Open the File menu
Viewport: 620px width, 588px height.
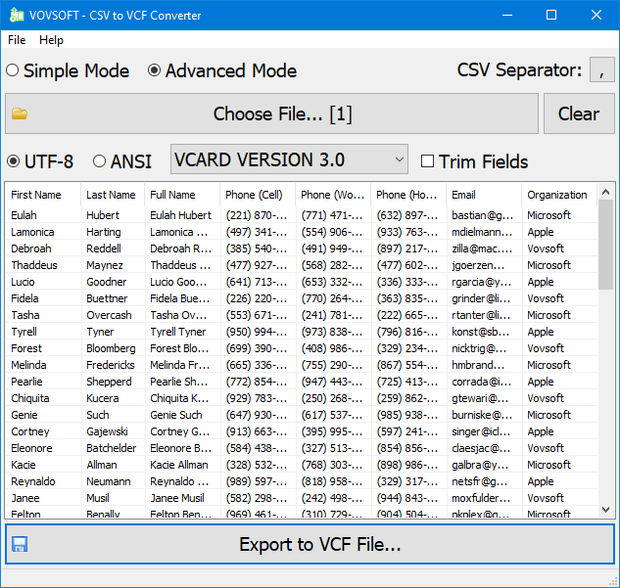tap(17, 40)
